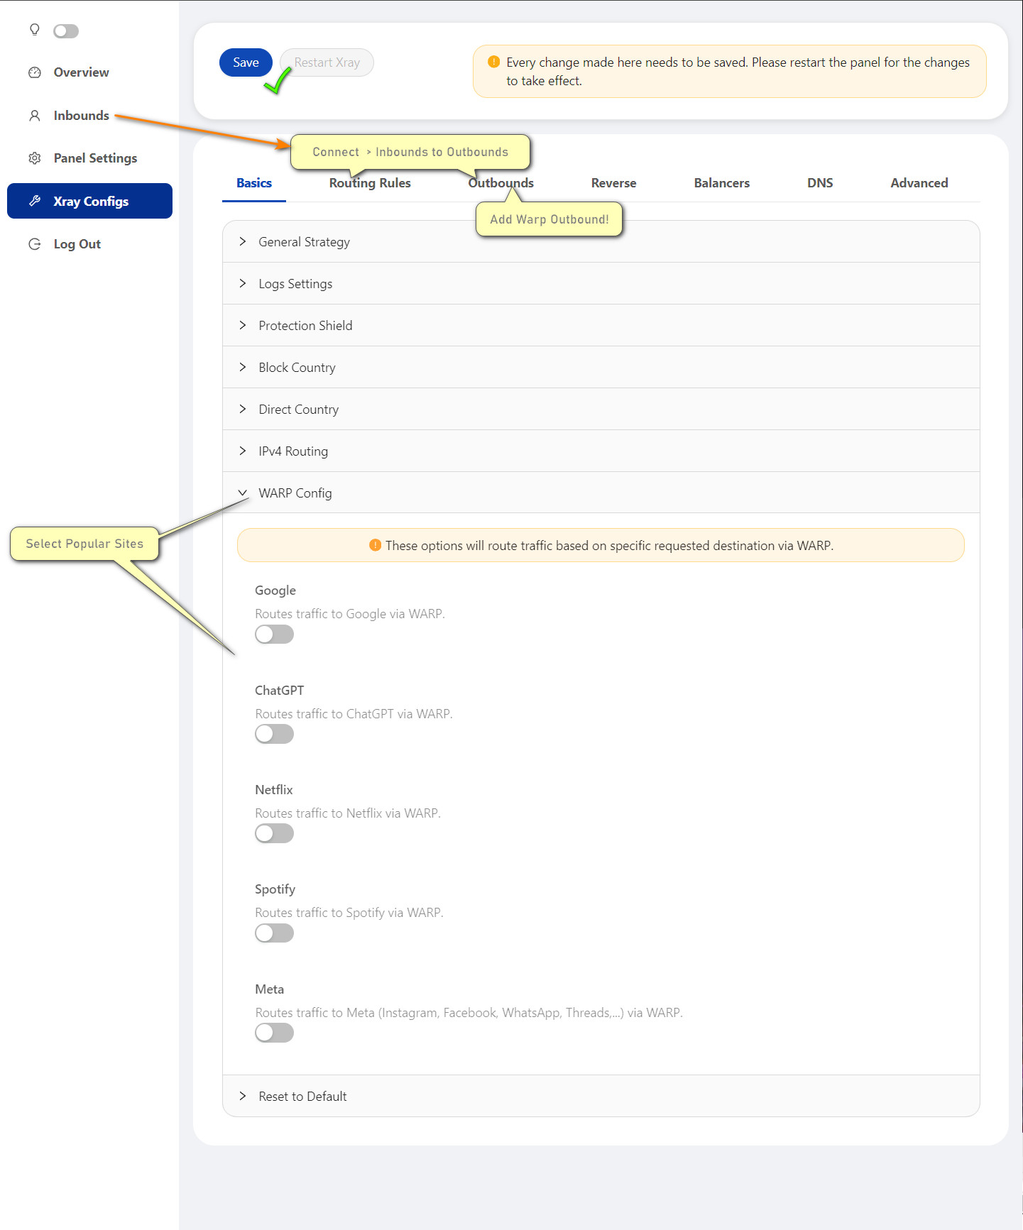Click 'Routes traffic to Spotify via WARP.' description
The height and width of the screenshot is (1230, 1023).
click(x=349, y=913)
